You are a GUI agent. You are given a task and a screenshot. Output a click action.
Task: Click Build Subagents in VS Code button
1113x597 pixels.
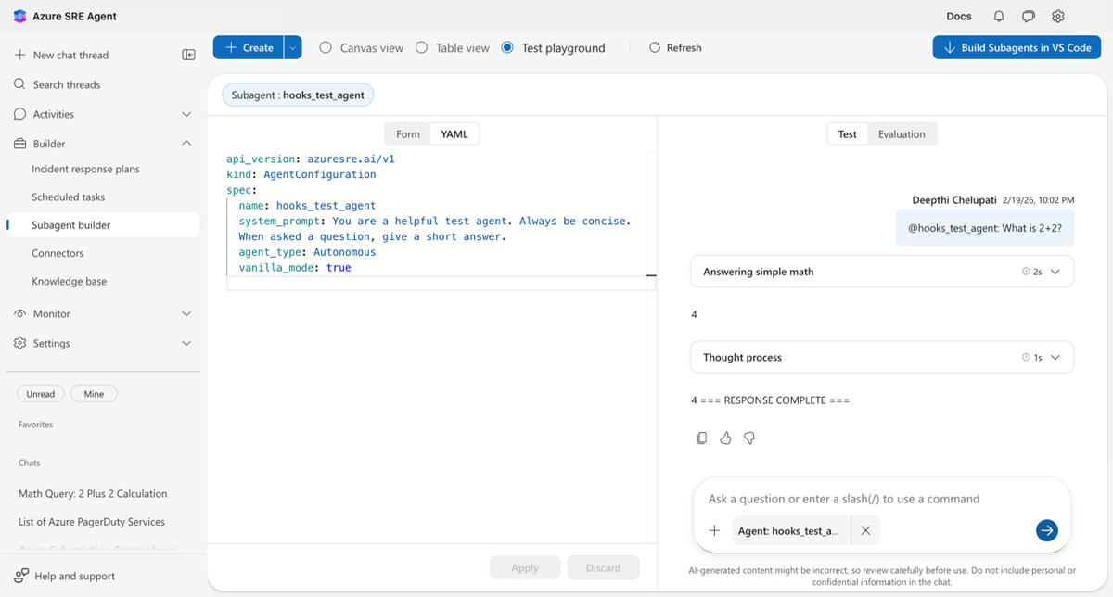pos(1017,48)
